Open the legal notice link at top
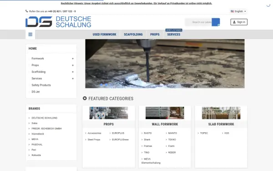Image resolution: width=273 pixels, height=171 pixels. (x=136, y=3)
